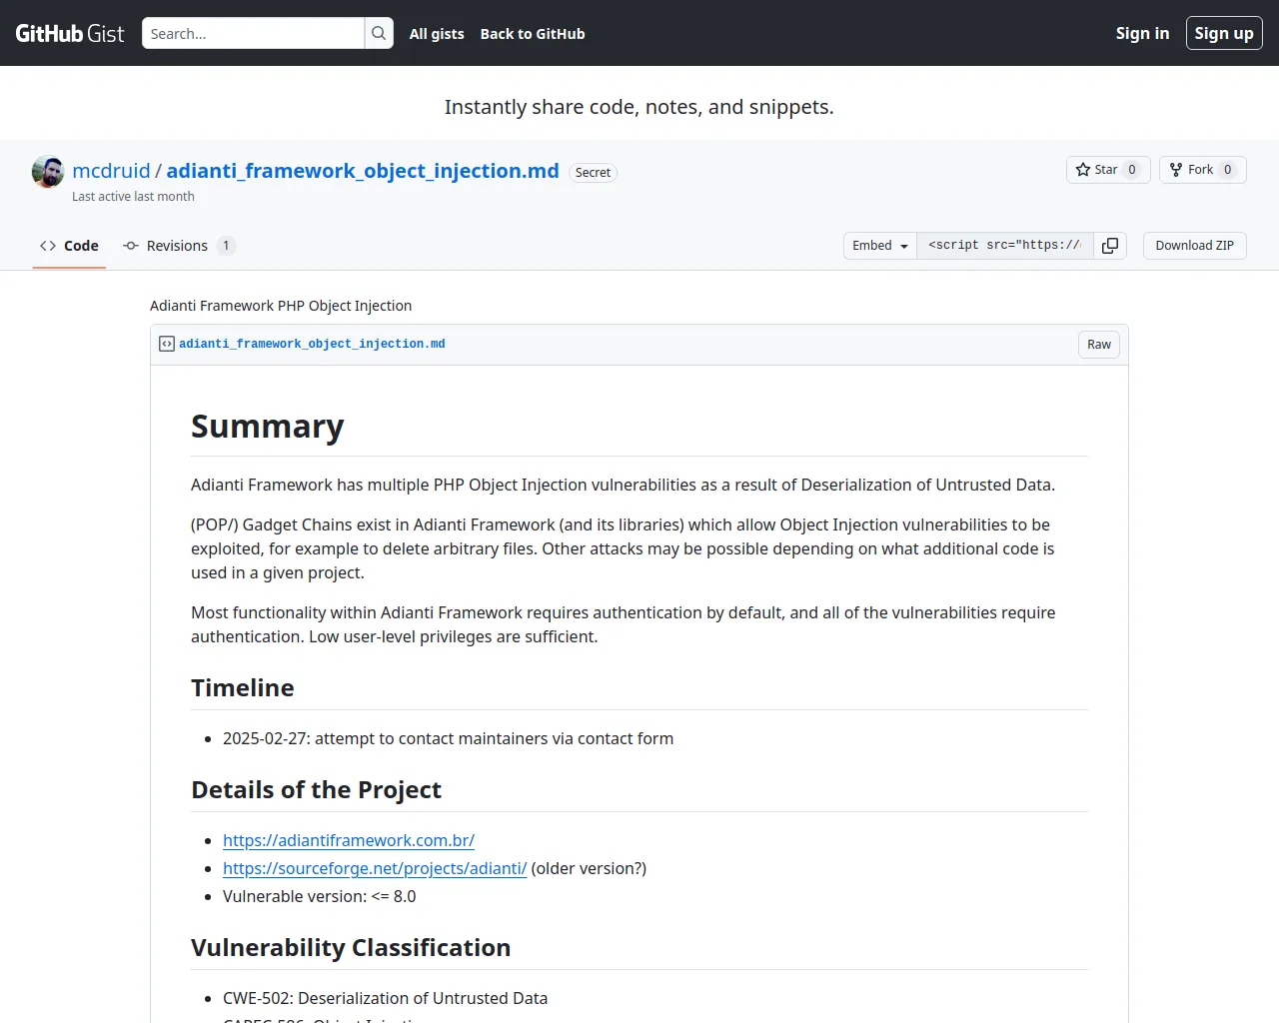Viewport: 1279px width, 1023px height.
Task: Click the gist description Adianti Framework PHP Object Injection
Action: tap(281, 306)
